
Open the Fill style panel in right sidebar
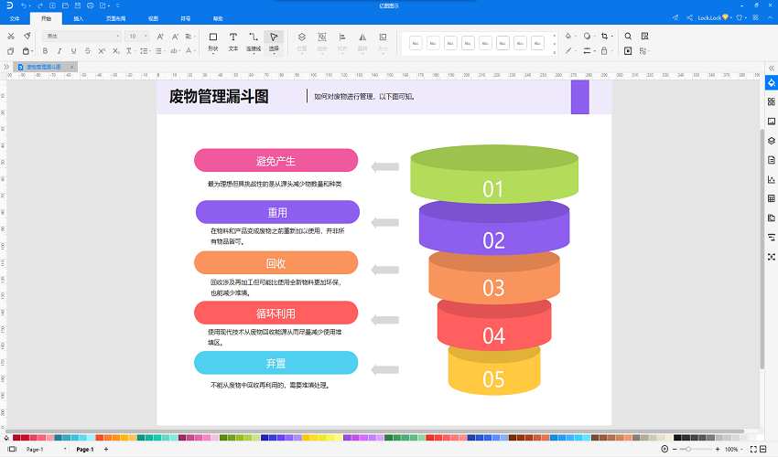771,83
